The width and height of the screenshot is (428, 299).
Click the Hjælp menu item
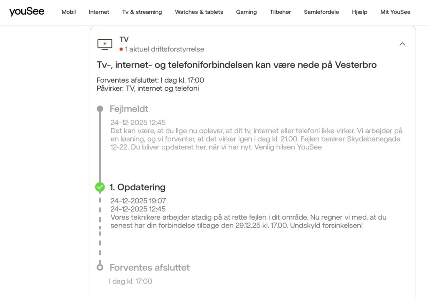point(359,12)
